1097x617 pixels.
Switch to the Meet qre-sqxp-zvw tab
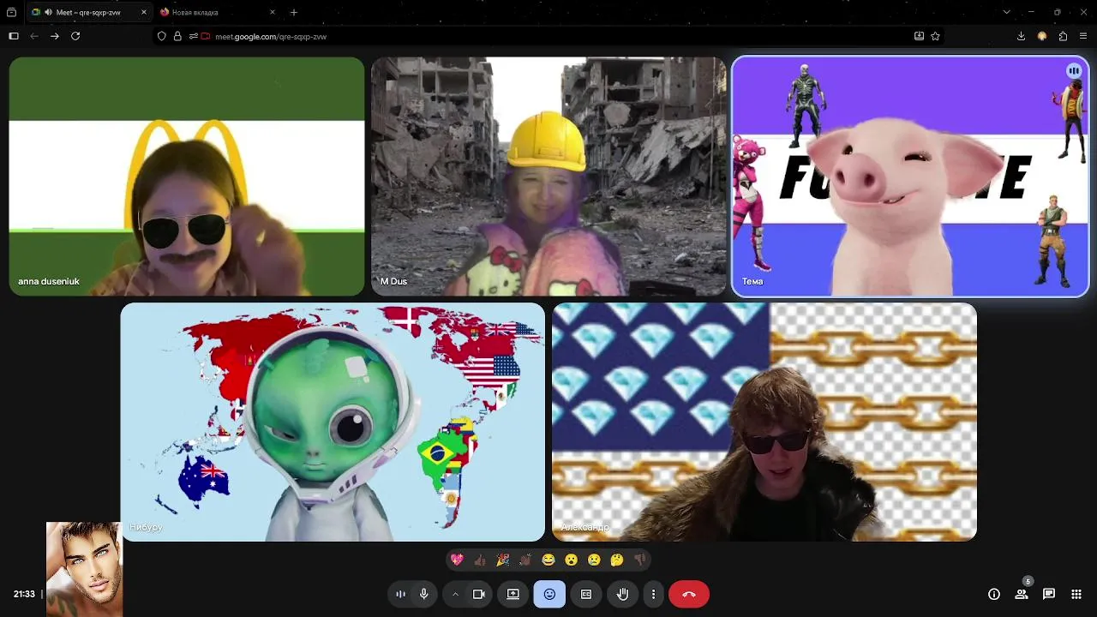(x=88, y=12)
